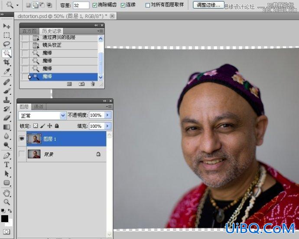Create new snapshot in History panel
The width and height of the screenshot is (299, 239).
point(81,84)
